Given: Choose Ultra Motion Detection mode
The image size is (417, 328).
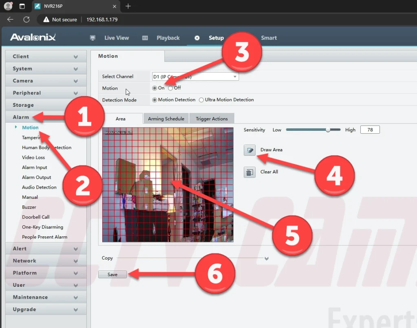Looking at the screenshot, I should pyautogui.click(x=201, y=100).
